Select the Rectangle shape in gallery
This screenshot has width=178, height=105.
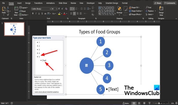pos(107,8)
